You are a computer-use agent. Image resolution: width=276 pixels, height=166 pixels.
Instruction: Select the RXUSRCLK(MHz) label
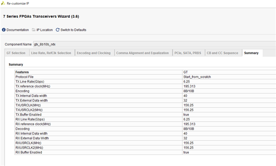click(x=28, y=143)
